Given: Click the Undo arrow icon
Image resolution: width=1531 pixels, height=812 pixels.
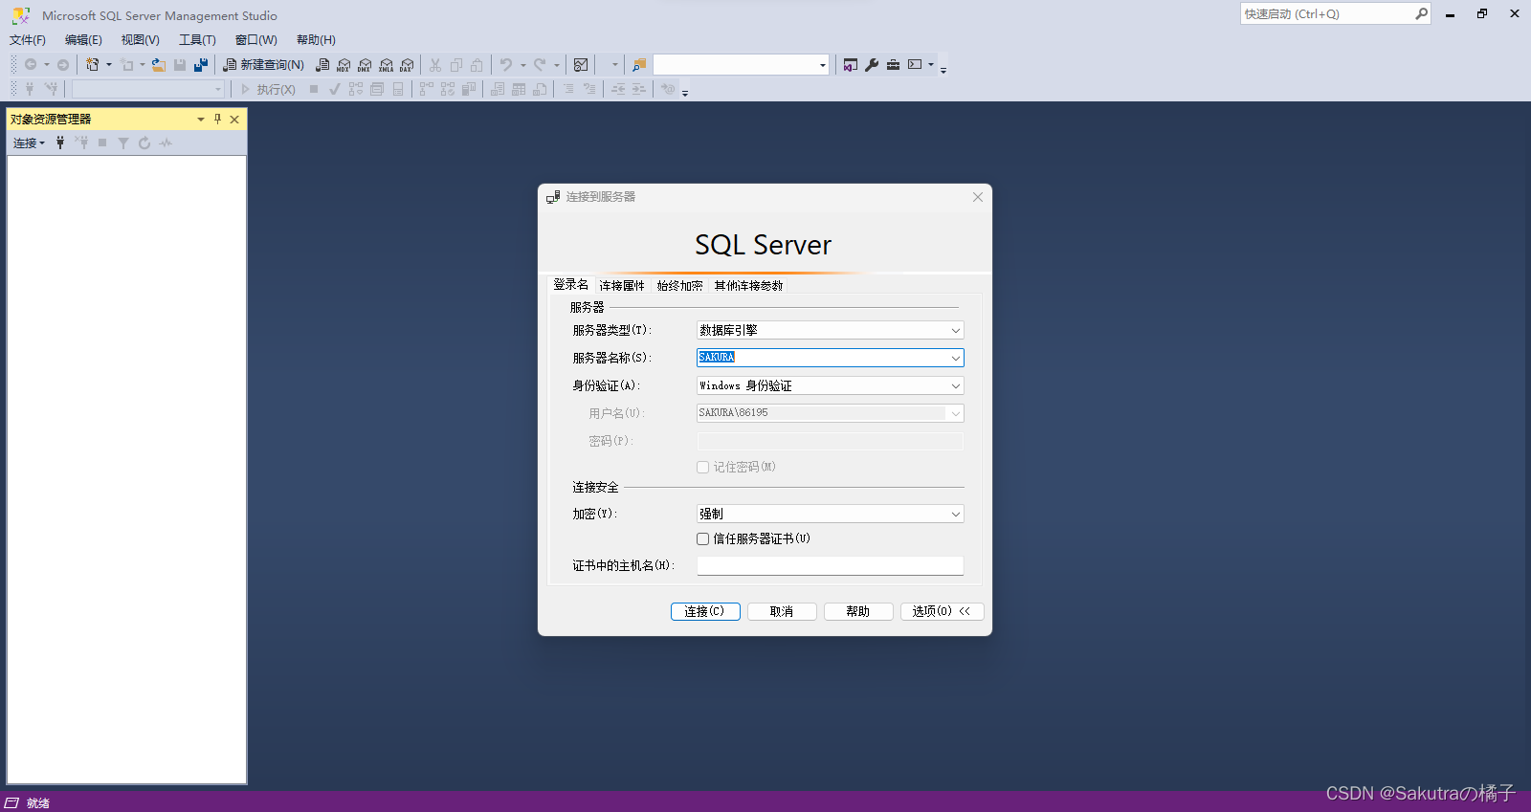Looking at the screenshot, I should pyautogui.click(x=506, y=65).
